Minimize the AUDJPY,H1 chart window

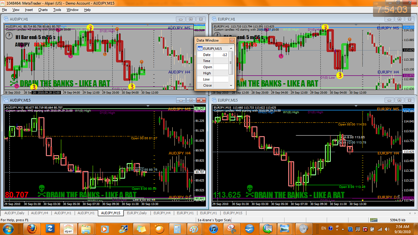pos(181,19)
